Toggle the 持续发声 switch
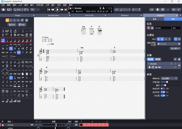The height and width of the screenshot is (129, 182). (162, 88)
